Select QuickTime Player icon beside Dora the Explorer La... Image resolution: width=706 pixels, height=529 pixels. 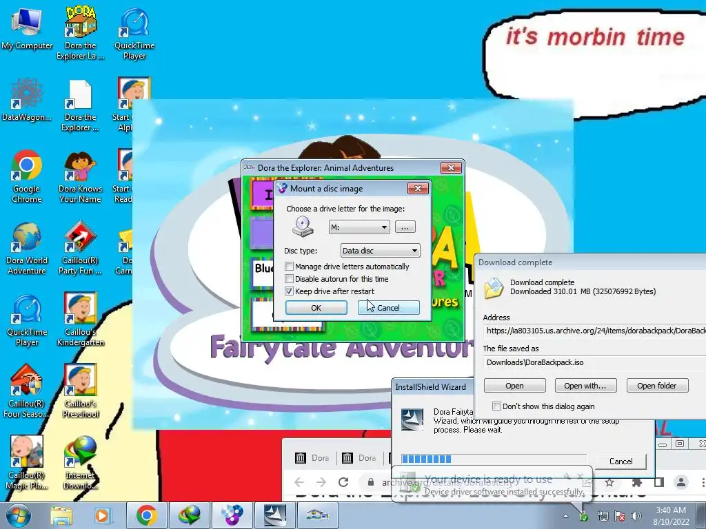[134, 33]
